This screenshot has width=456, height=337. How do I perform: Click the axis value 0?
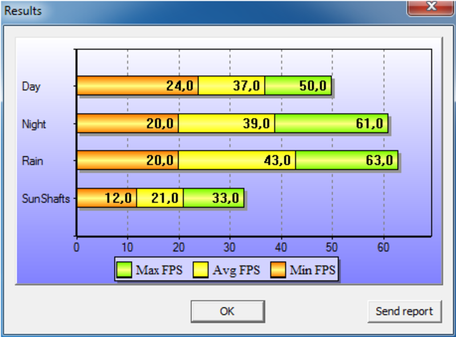coord(76,247)
